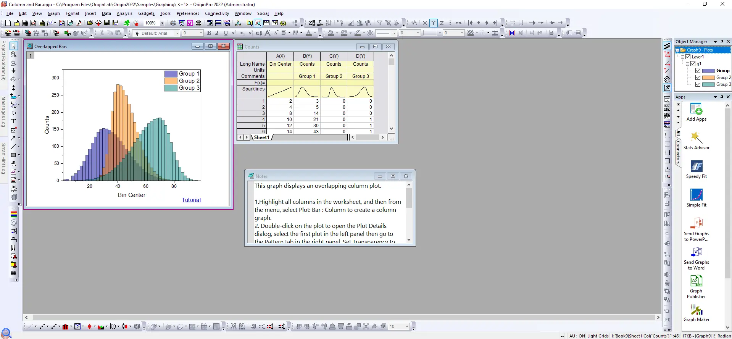The image size is (732, 339).
Task: Click the Bold formatting button
Action: point(209,33)
